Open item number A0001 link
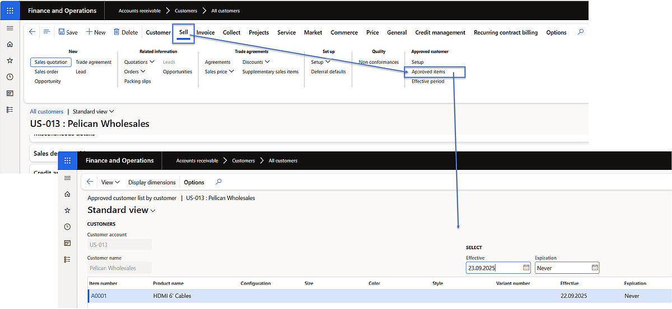This screenshot has height=309, width=672. click(x=99, y=296)
